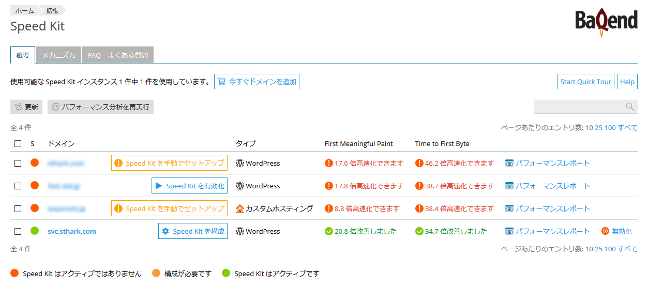Check the box for svc.sthark.com row

point(18,231)
